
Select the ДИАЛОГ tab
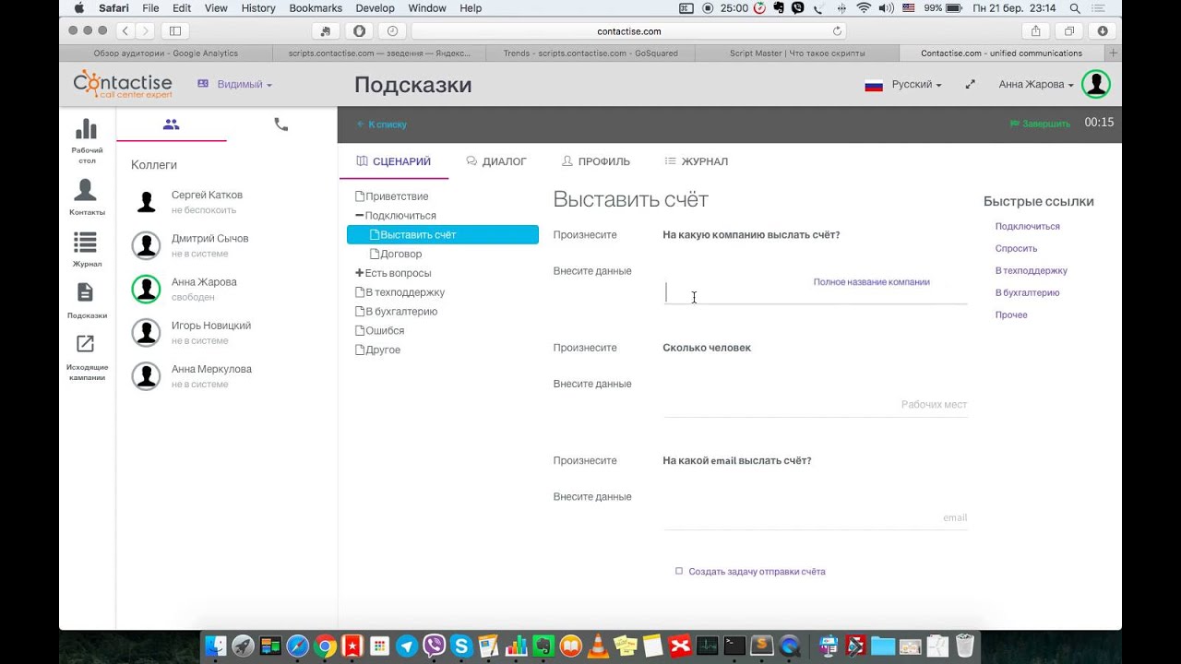coord(496,161)
